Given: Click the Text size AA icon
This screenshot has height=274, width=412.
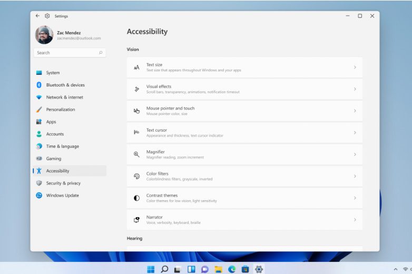Looking at the screenshot, I should coord(136,67).
